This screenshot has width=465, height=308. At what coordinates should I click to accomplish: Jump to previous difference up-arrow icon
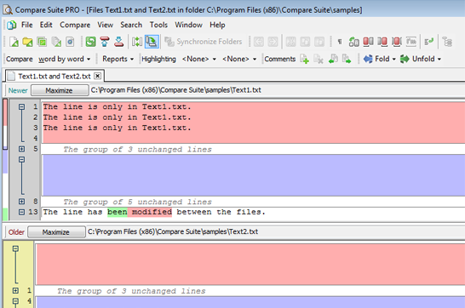tap(105, 42)
